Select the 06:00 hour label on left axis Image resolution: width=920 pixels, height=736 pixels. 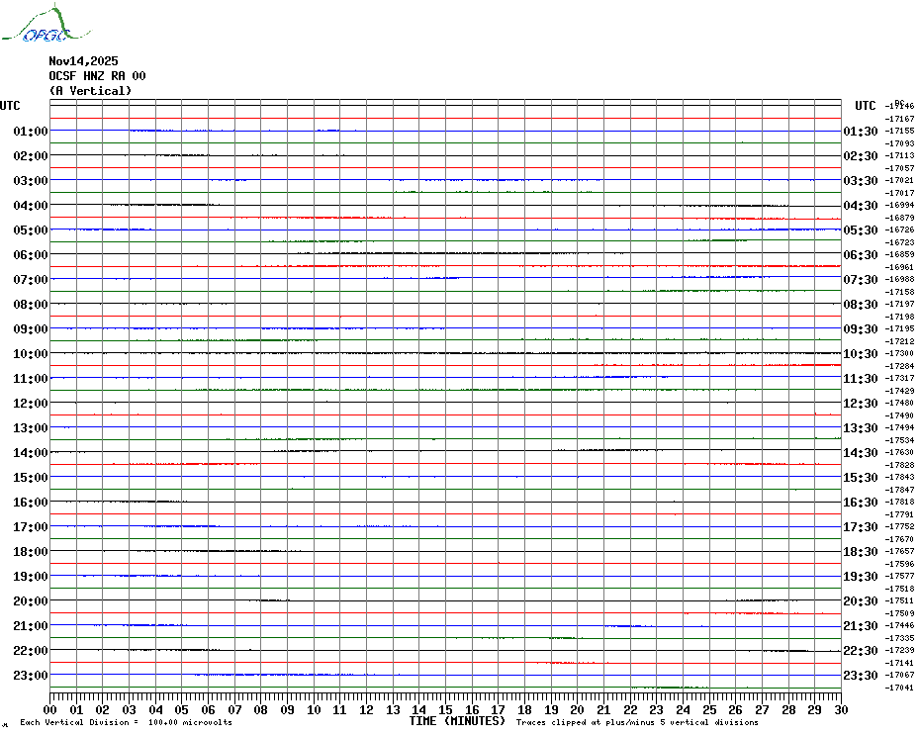31,255
